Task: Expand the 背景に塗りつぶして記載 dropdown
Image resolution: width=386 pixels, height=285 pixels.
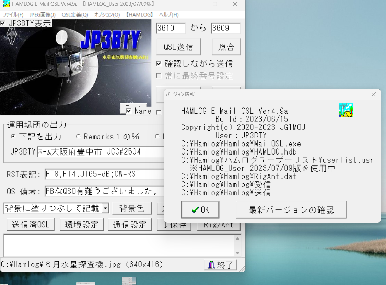Action: click(105, 208)
